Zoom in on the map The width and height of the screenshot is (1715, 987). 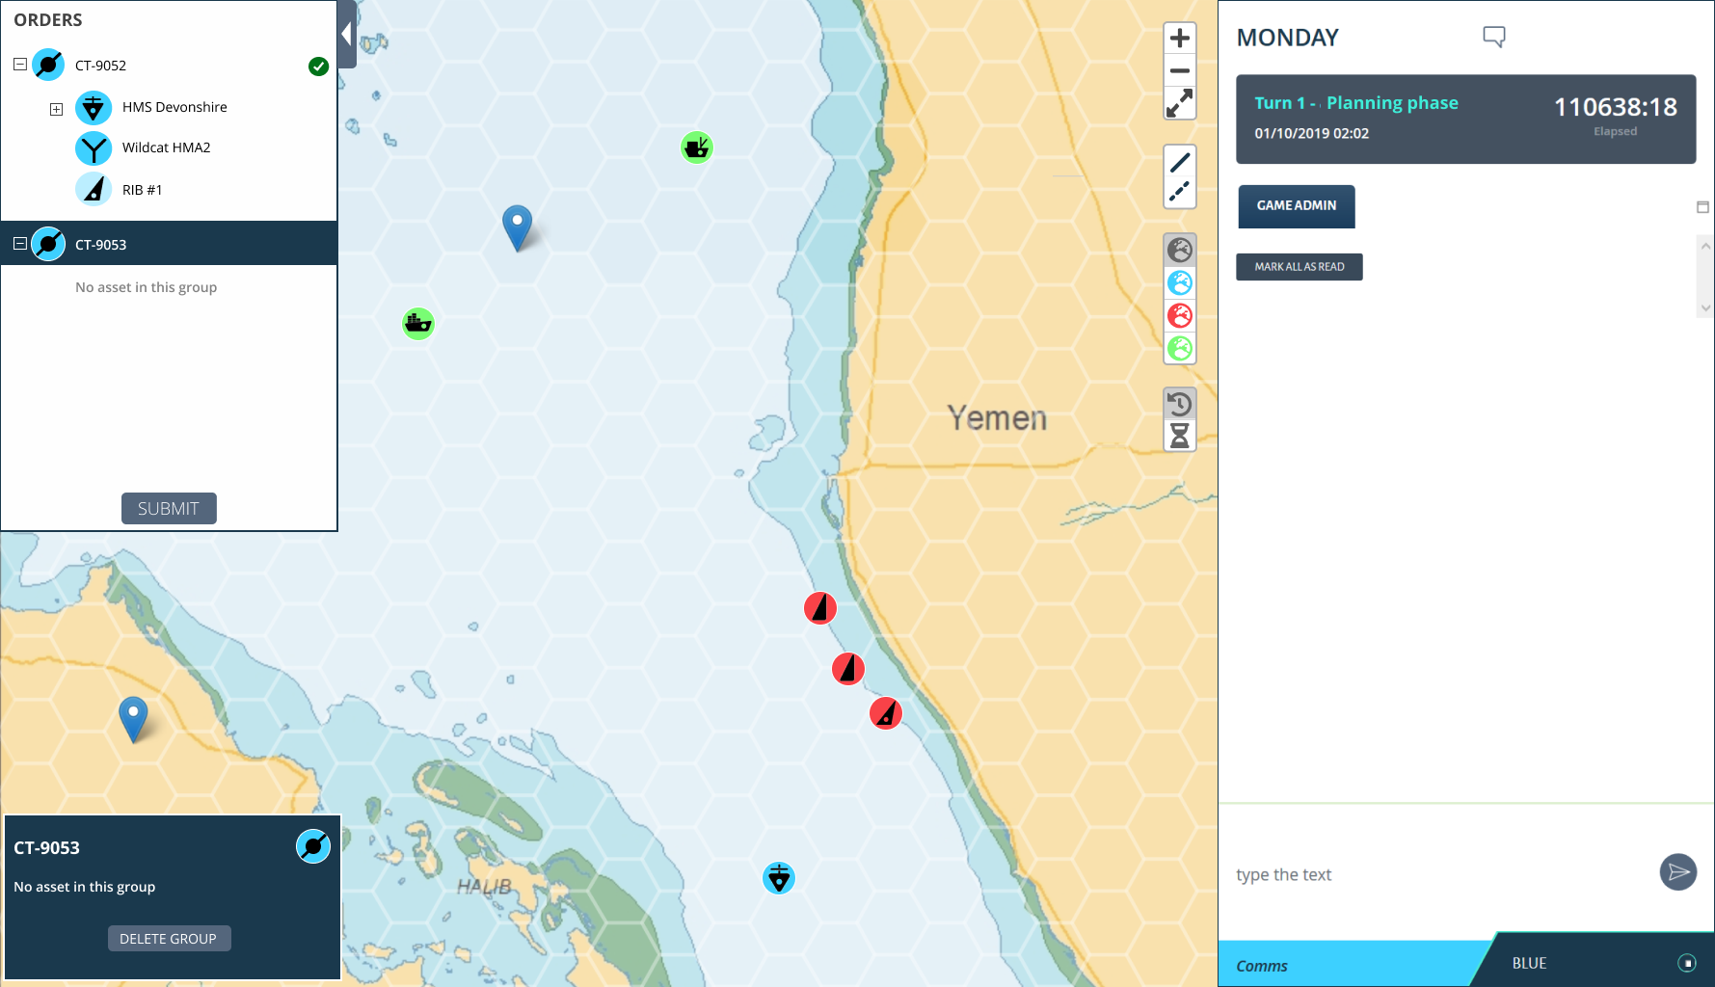(x=1180, y=39)
